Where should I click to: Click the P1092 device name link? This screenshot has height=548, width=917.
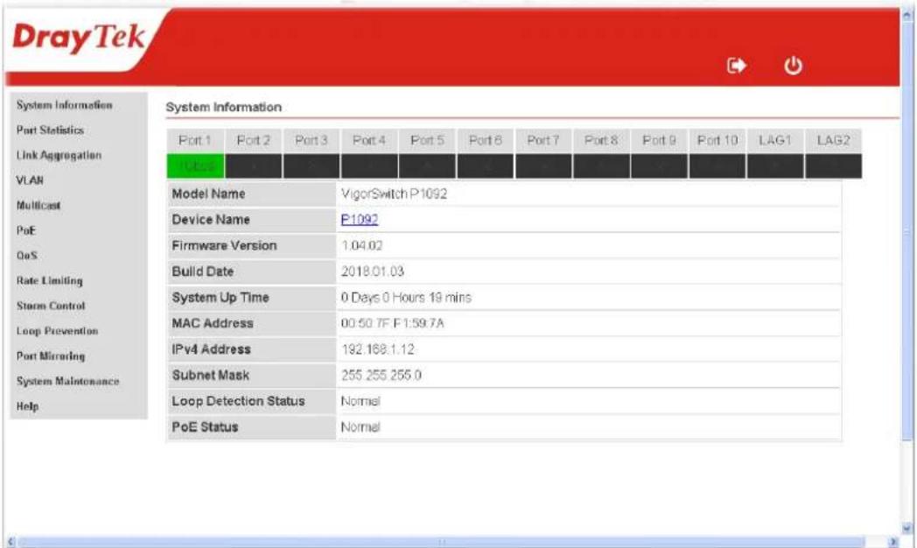click(359, 220)
